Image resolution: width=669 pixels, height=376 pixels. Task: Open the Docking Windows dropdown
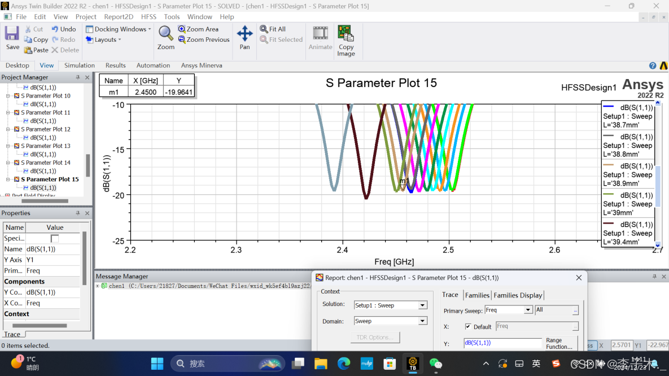point(119,29)
